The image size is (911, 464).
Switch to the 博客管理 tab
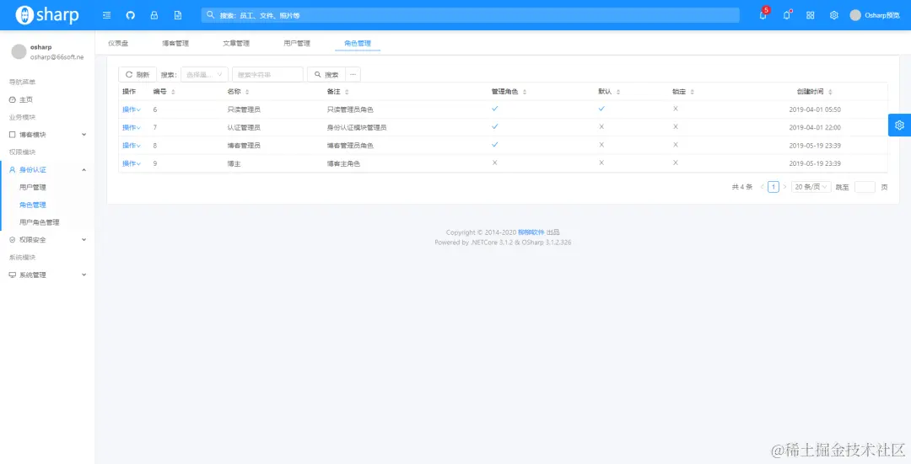[175, 43]
